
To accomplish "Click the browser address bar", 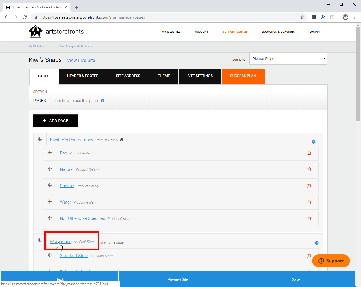I will (169, 17).
